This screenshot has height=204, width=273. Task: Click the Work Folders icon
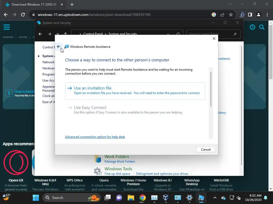pos(98,159)
